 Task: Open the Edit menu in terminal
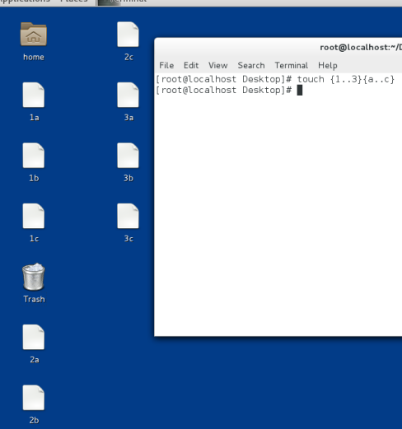pyautogui.click(x=191, y=65)
